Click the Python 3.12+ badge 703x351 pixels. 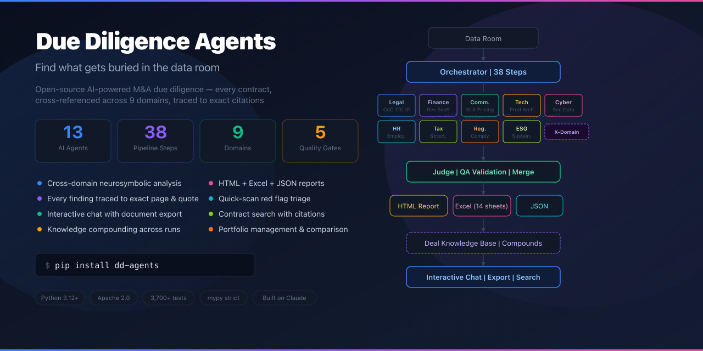pyautogui.click(x=60, y=298)
